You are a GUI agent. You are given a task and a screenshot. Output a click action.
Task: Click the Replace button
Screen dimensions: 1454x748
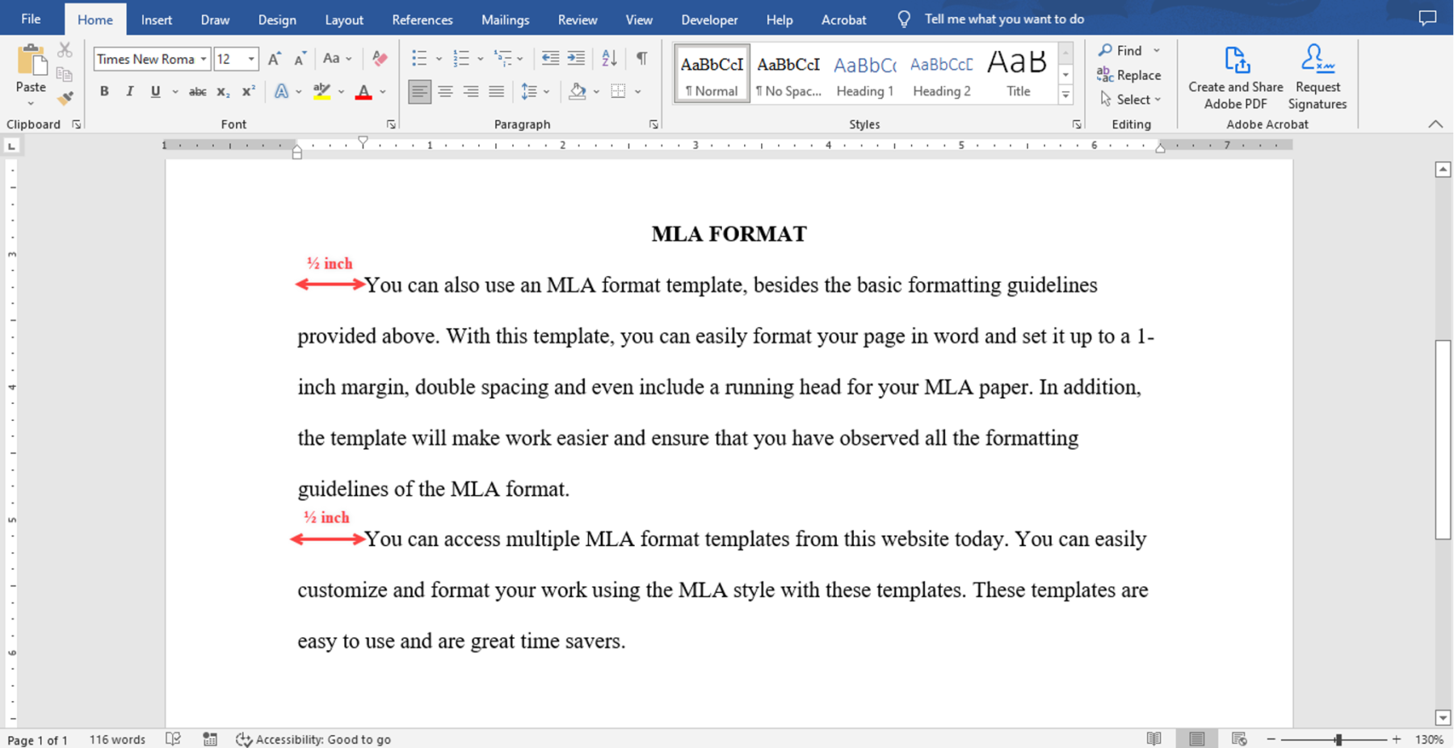[1129, 75]
